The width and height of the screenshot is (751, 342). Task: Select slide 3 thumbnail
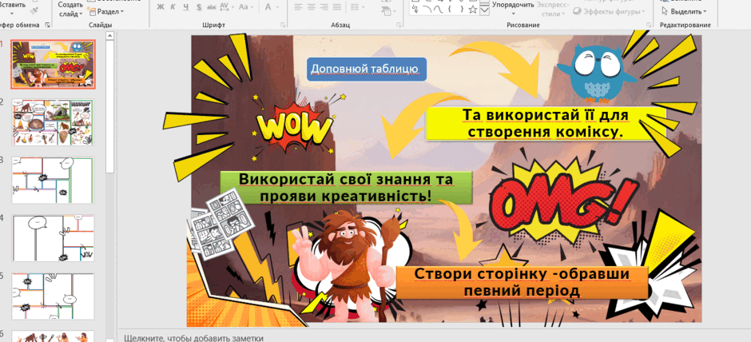(x=54, y=180)
